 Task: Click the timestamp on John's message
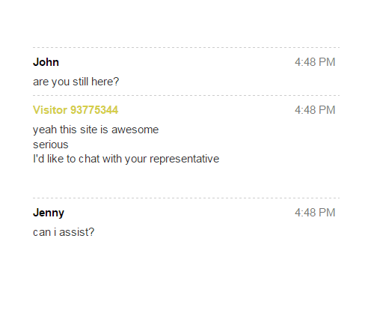click(x=315, y=62)
